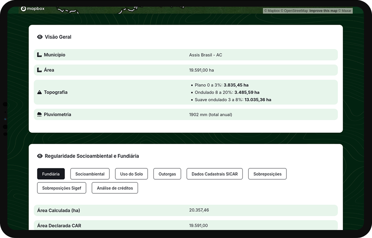Open the Uso do Solo tab
Screen dimensions: 372x238
point(131,174)
